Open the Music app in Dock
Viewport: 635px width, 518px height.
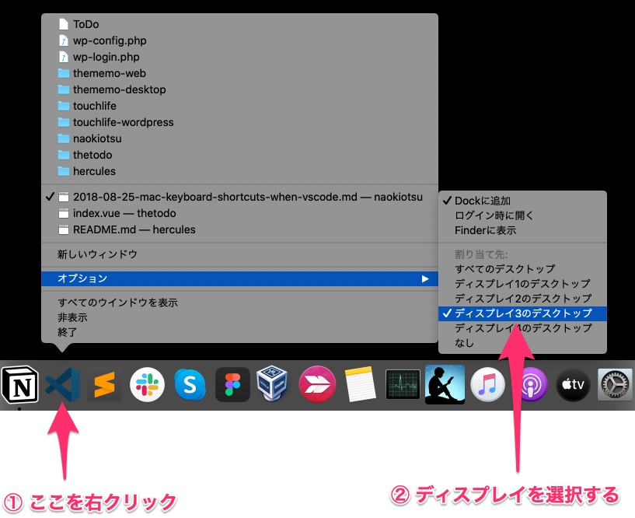point(487,384)
